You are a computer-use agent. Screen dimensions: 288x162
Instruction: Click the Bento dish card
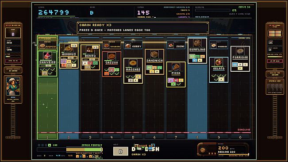90,57
